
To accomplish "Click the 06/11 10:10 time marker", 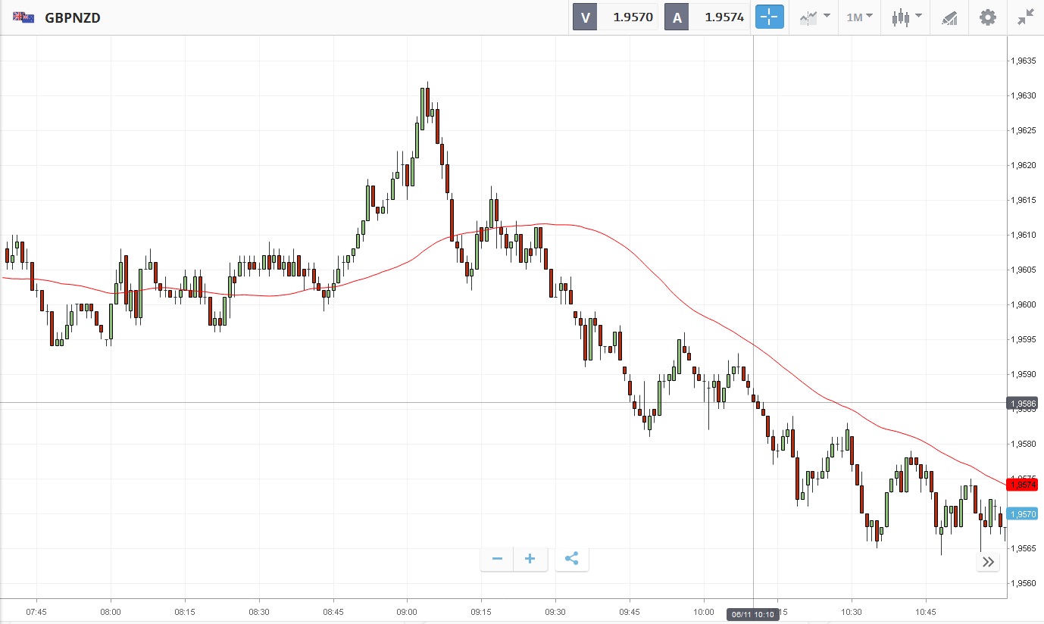I will pyautogui.click(x=753, y=614).
